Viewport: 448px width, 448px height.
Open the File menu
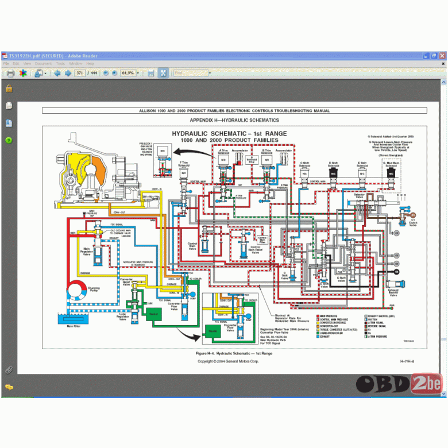(x=6, y=64)
